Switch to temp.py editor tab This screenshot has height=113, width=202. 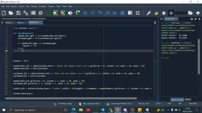pos(10,23)
